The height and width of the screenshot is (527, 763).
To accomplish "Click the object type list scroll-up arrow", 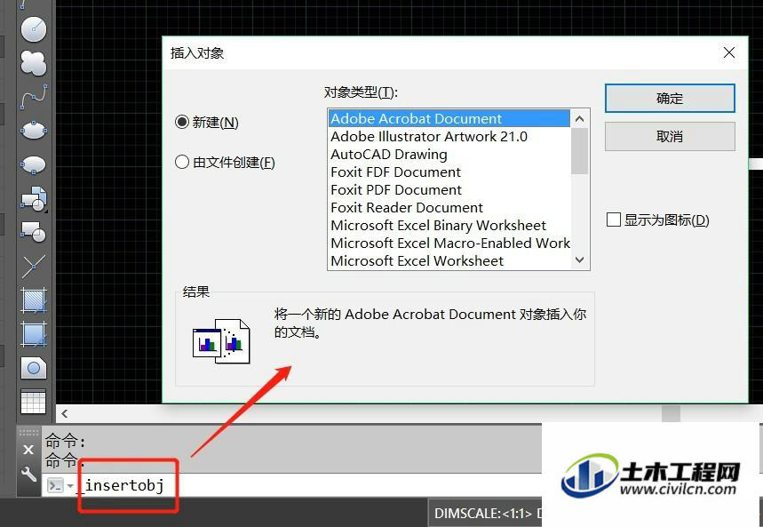I will point(579,118).
